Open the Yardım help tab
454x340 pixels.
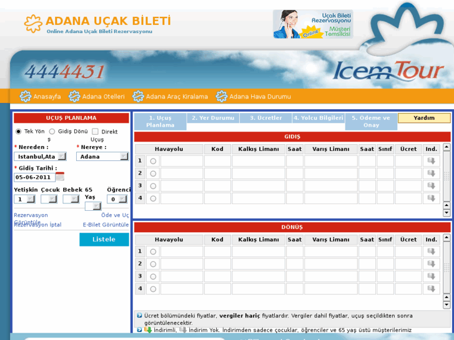[x=424, y=118]
